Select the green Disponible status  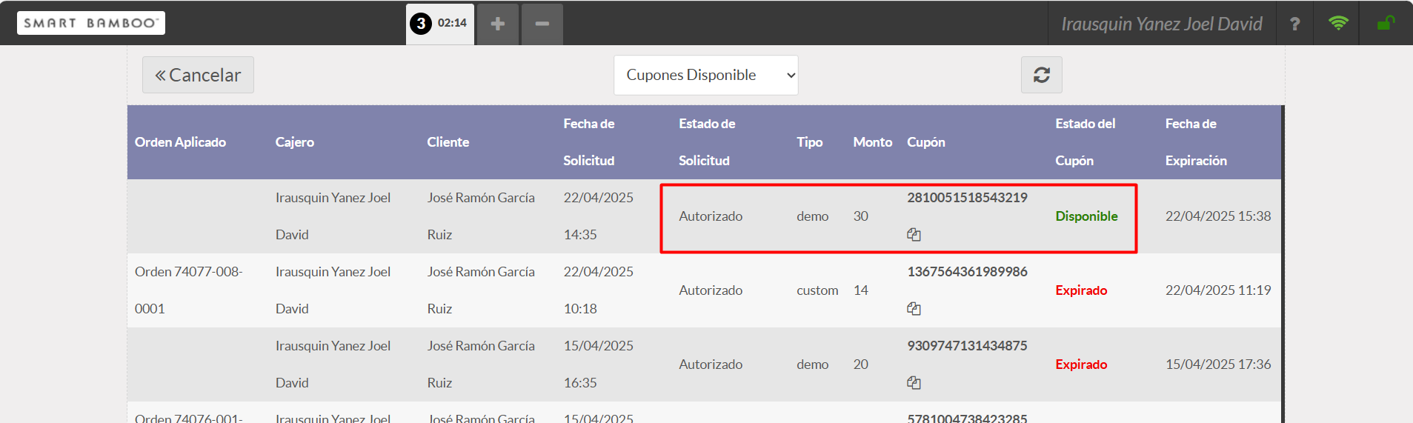[x=1086, y=216]
